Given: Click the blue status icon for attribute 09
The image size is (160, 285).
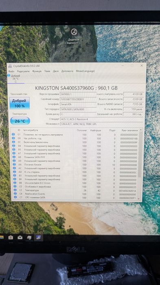Looking at the screenshot, I should (13, 139).
